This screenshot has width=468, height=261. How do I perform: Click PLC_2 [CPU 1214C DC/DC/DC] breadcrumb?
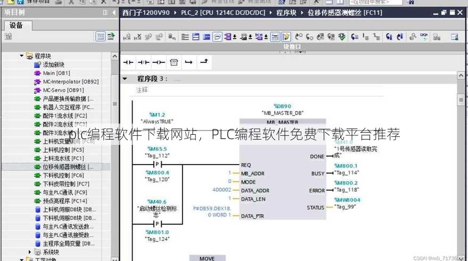(x=223, y=13)
